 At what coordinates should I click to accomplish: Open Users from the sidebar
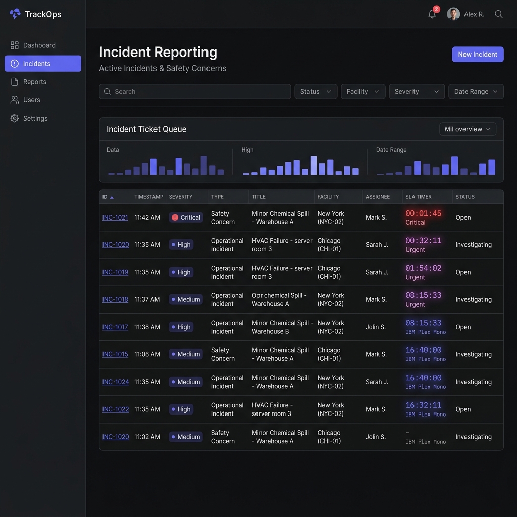click(x=43, y=100)
